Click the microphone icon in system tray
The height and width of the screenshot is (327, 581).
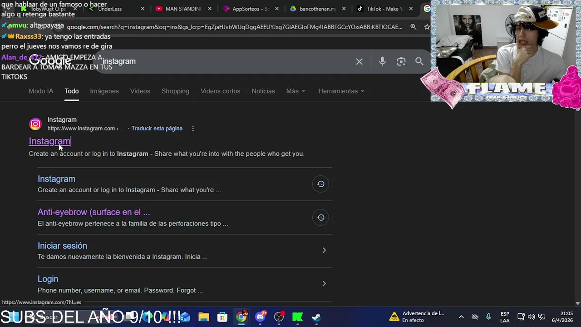(488, 317)
